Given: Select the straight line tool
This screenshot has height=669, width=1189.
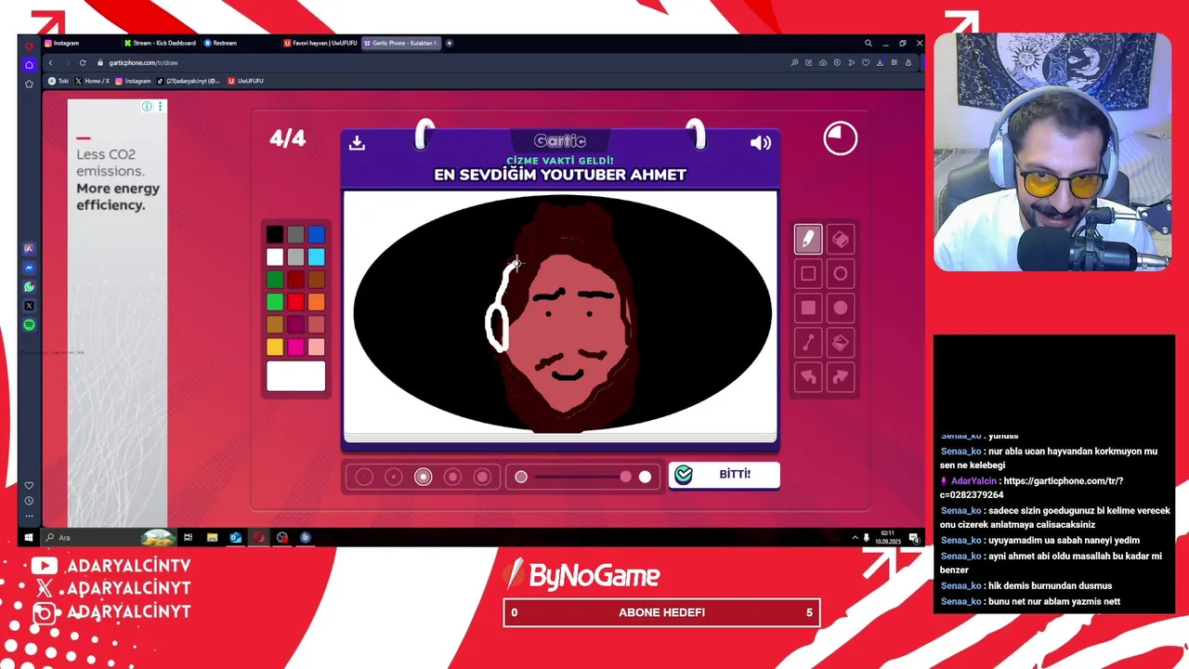Looking at the screenshot, I should point(808,342).
